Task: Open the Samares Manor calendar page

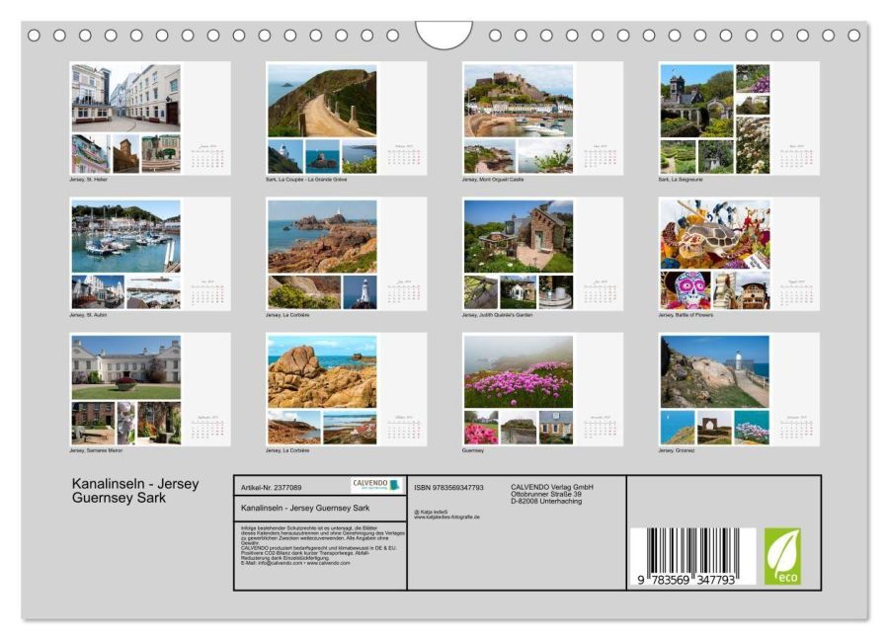Action: (150, 389)
